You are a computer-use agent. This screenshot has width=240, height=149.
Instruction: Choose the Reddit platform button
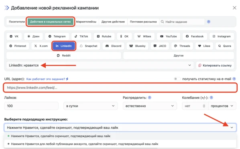[64, 55]
